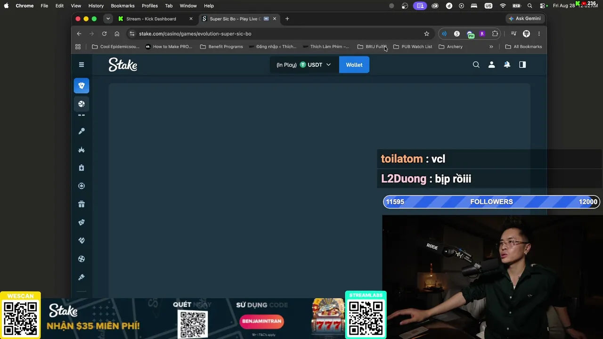
Task: Open Spotlight search in menu bar
Action: (530, 6)
